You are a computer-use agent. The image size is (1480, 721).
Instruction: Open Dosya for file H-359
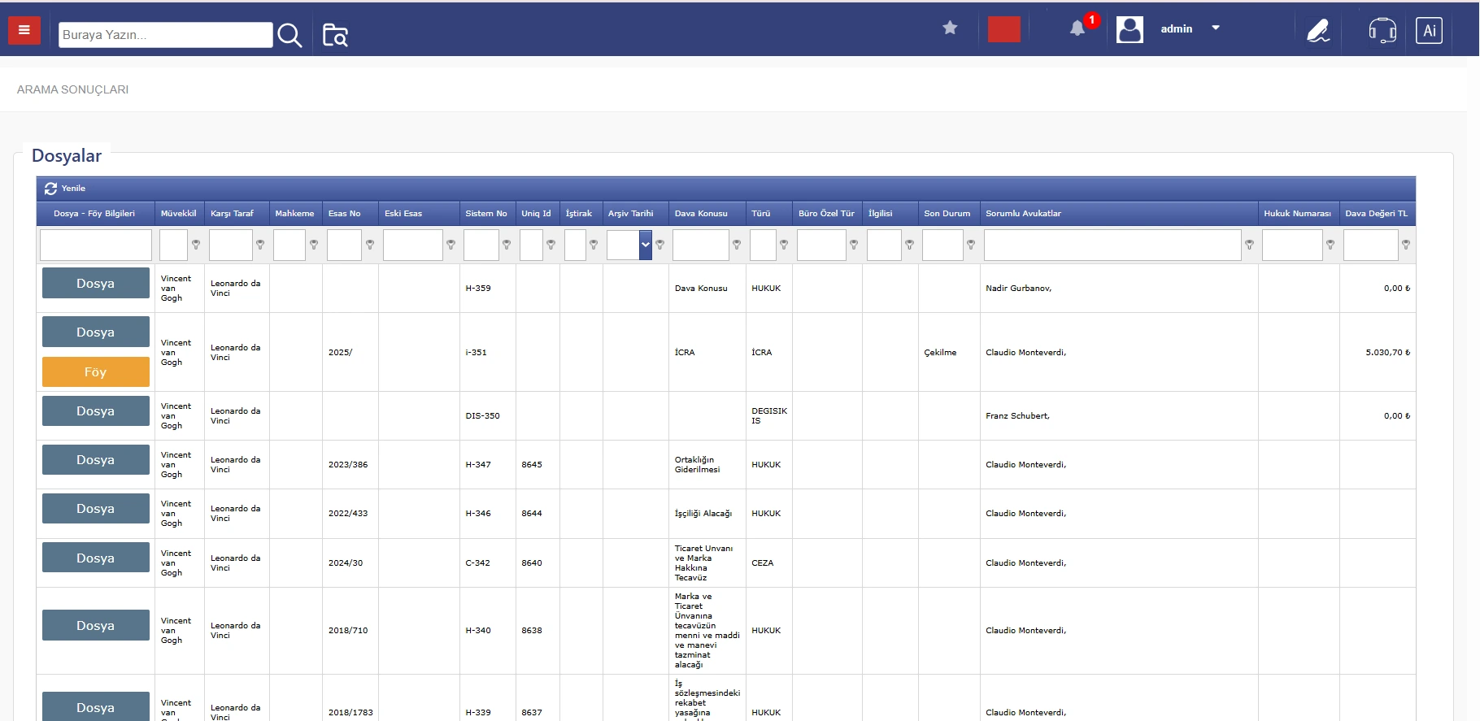click(95, 284)
